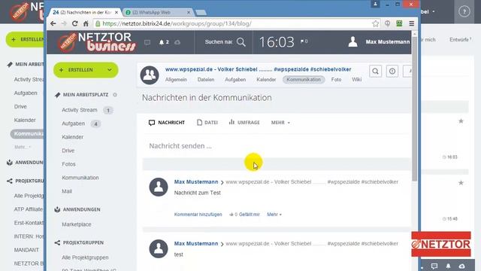Open the Allgemein group tab
Image resolution: width=481 pixels, height=271 pixels.
click(176, 80)
